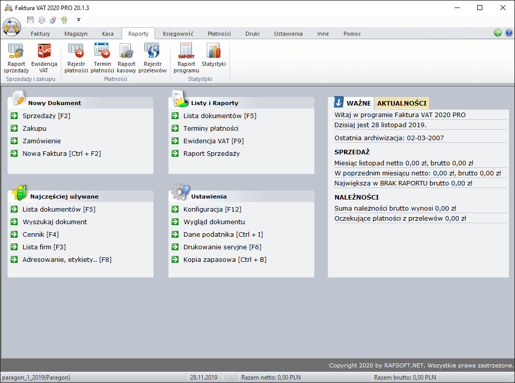Click the blue help question mark icon

pos(509,33)
